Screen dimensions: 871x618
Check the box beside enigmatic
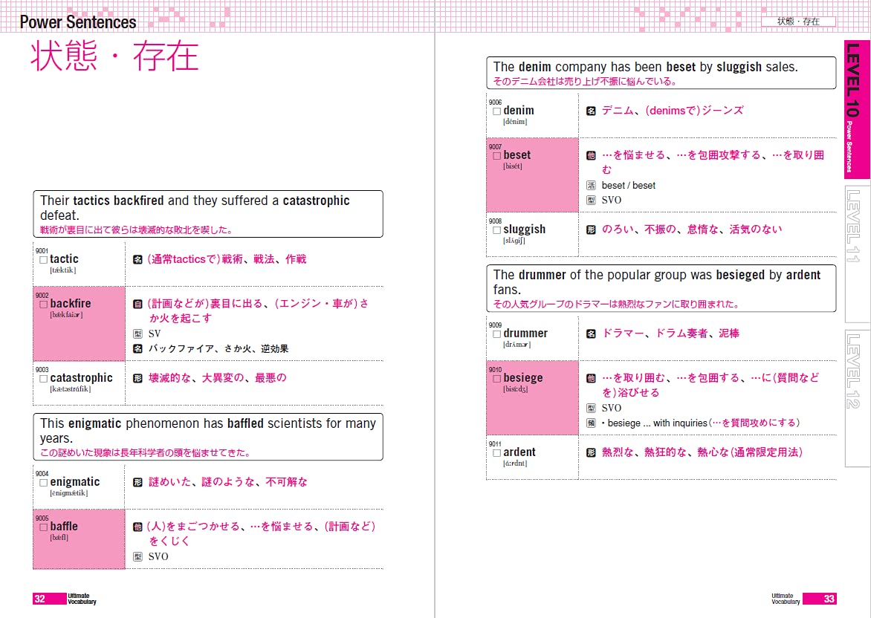(44, 483)
